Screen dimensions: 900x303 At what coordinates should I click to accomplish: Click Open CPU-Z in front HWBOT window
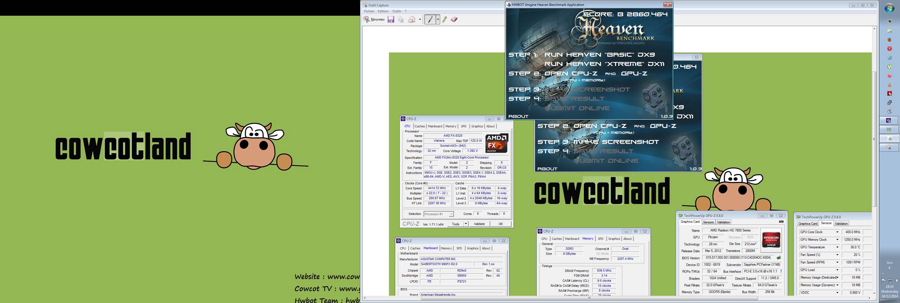pyautogui.click(x=571, y=74)
